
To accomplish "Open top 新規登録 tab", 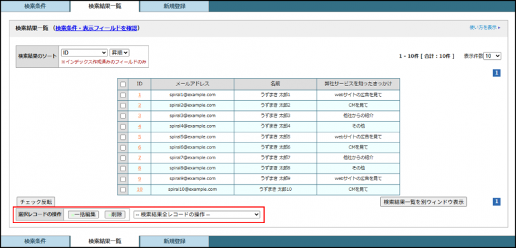I will click(174, 6).
